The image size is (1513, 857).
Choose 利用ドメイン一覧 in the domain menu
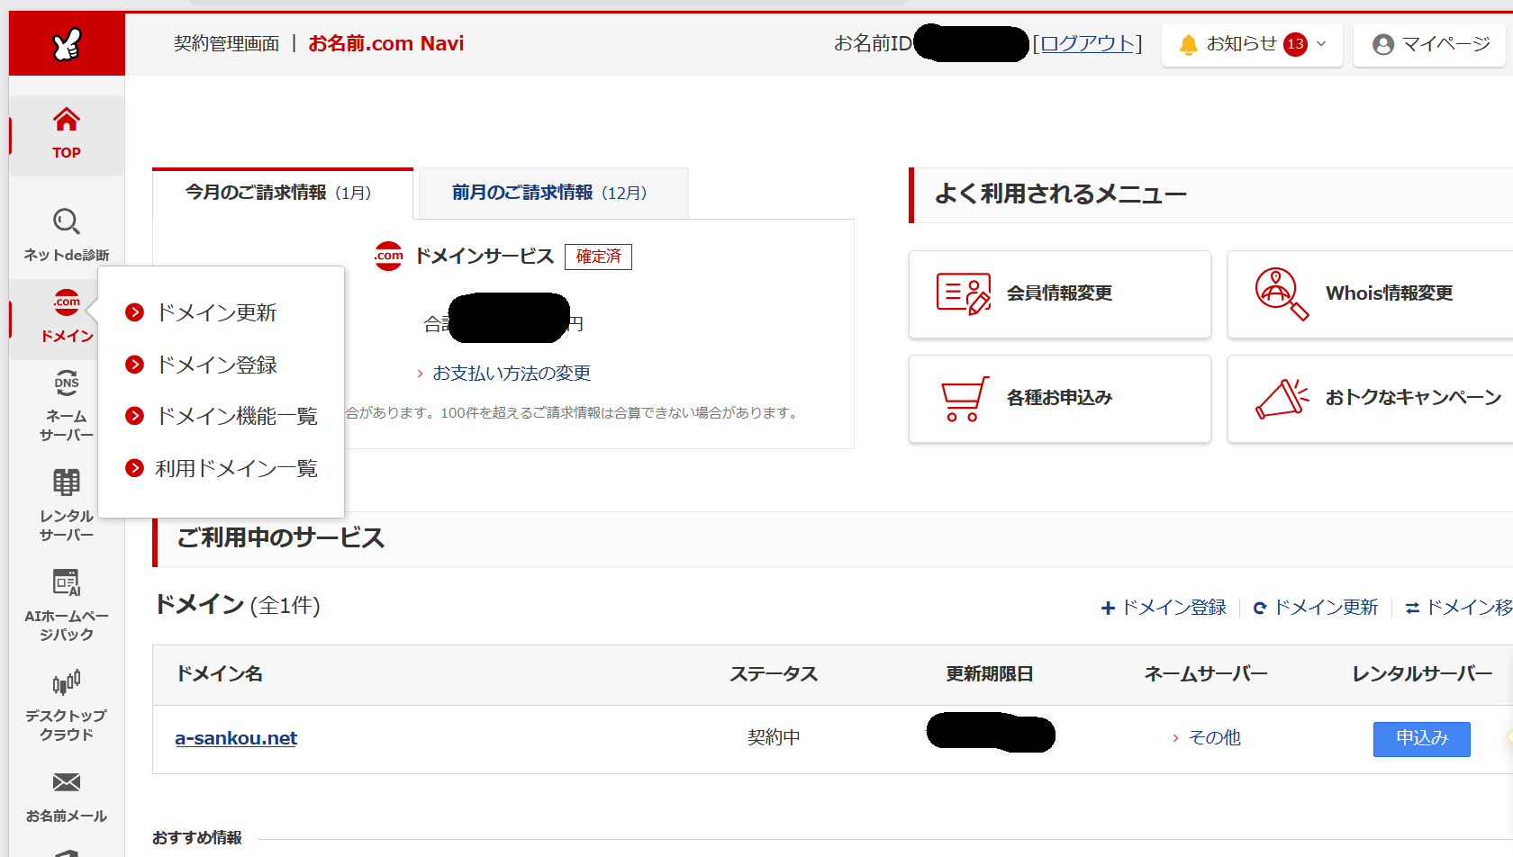coord(236,469)
